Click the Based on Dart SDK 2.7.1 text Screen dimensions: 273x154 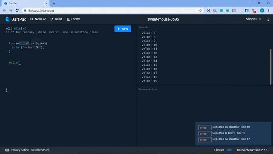[252, 150]
